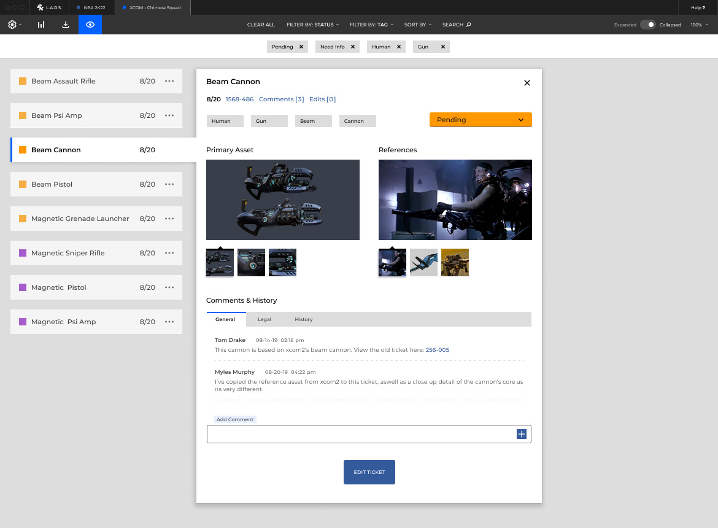Open the large reference image

pos(455,200)
